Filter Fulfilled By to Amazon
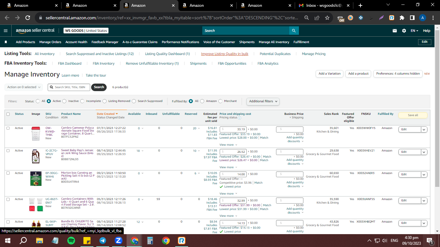 coord(202,101)
